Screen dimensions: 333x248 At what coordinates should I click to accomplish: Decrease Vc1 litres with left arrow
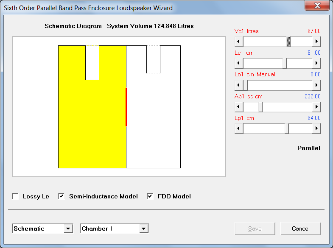click(239, 42)
